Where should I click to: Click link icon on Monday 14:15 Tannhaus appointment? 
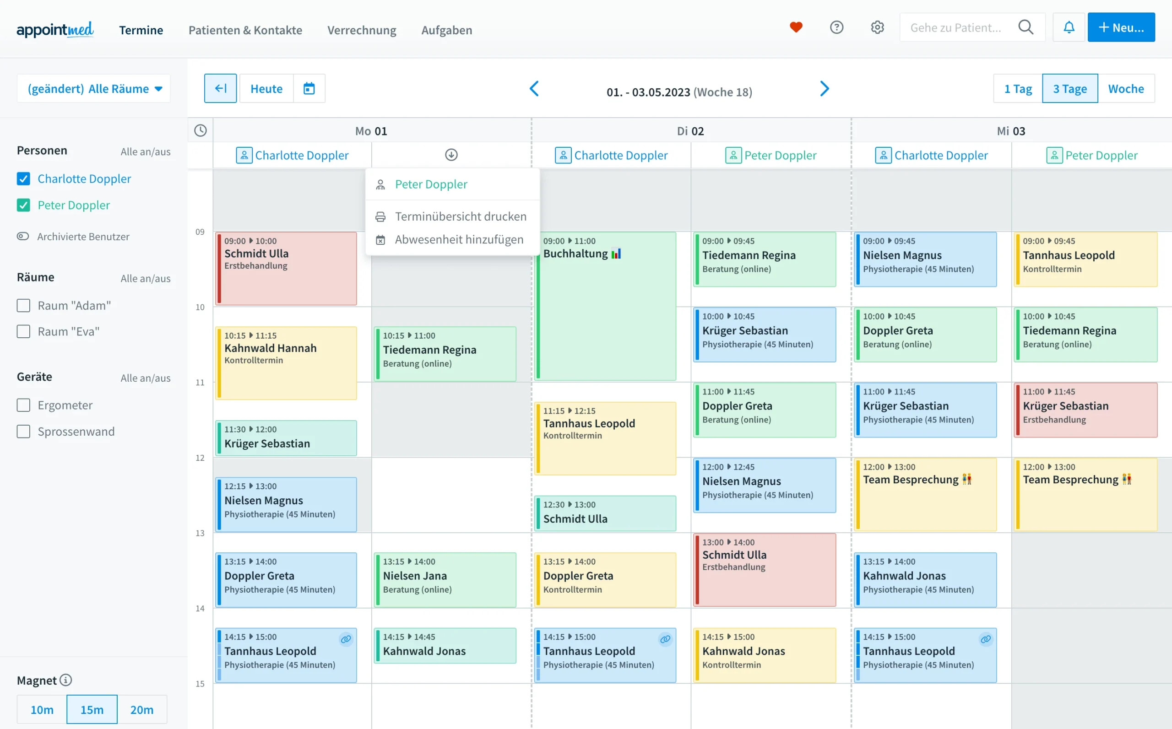346,639
